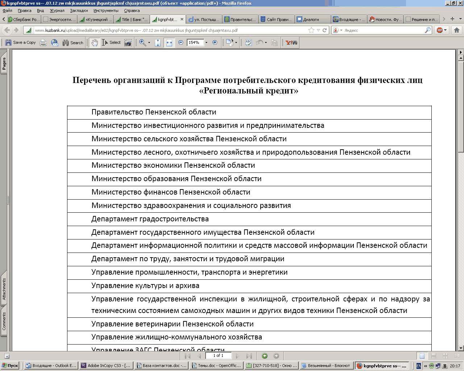
Task: Switch to the Сбербанк Ро... browser tab
Action: [24, 19]
